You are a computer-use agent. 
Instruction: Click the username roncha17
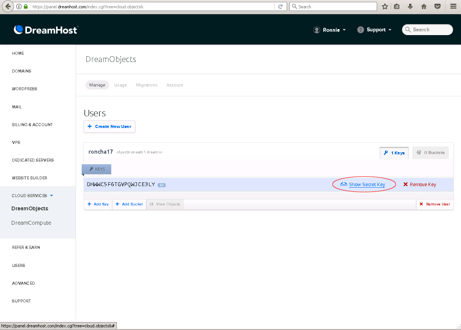pyautogui.click(x=101, y=152)
